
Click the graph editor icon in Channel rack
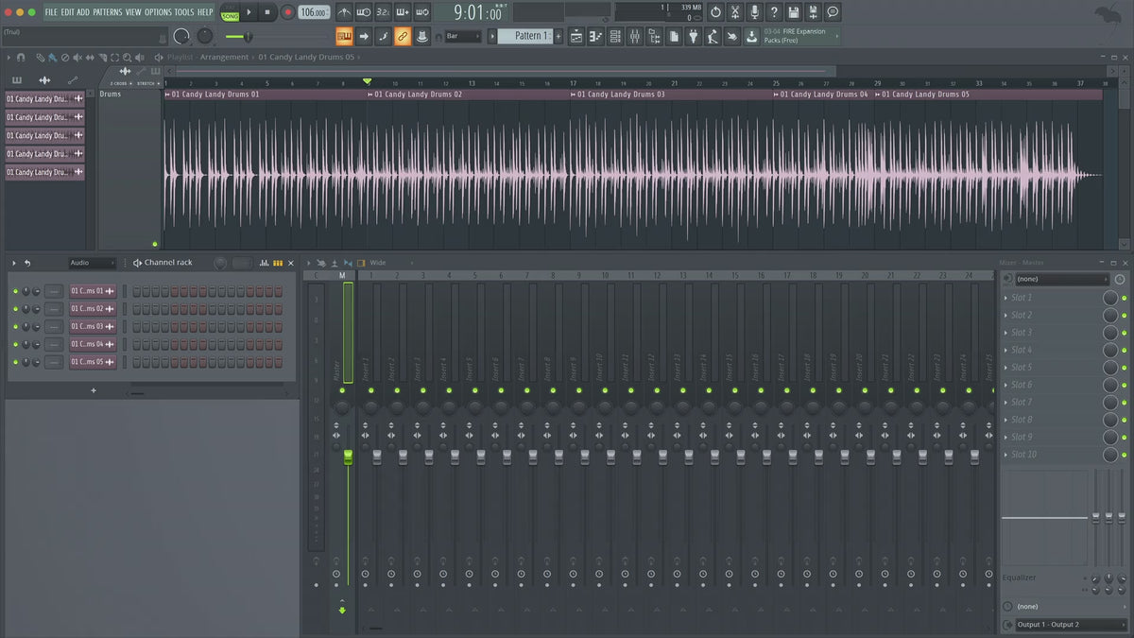coord(264,263)
